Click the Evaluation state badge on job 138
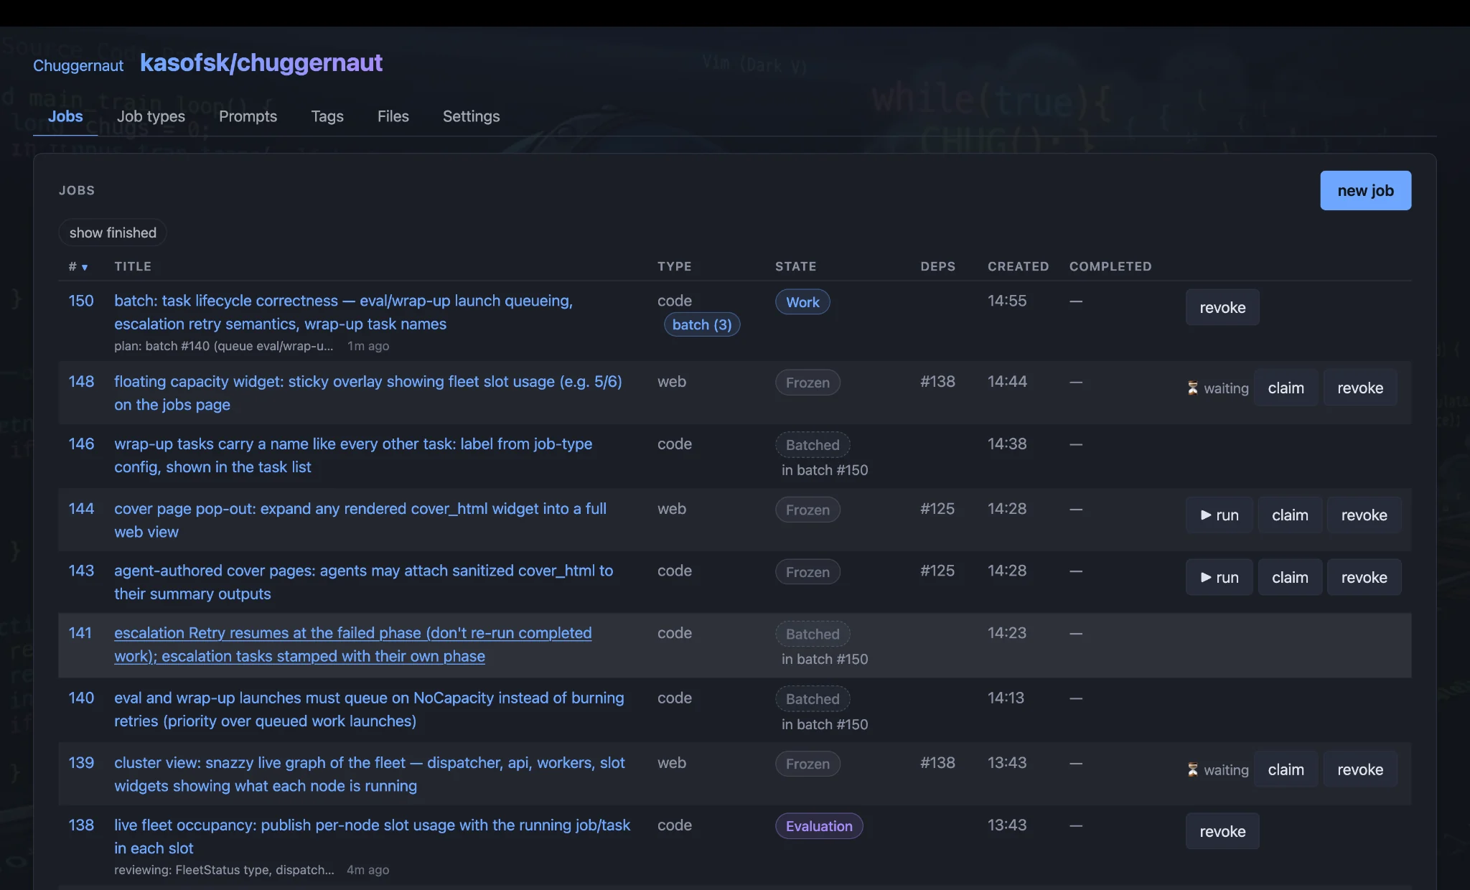The height and width of the screenshot is (890, 1470). pyautogui.click(x=819, y=826)
